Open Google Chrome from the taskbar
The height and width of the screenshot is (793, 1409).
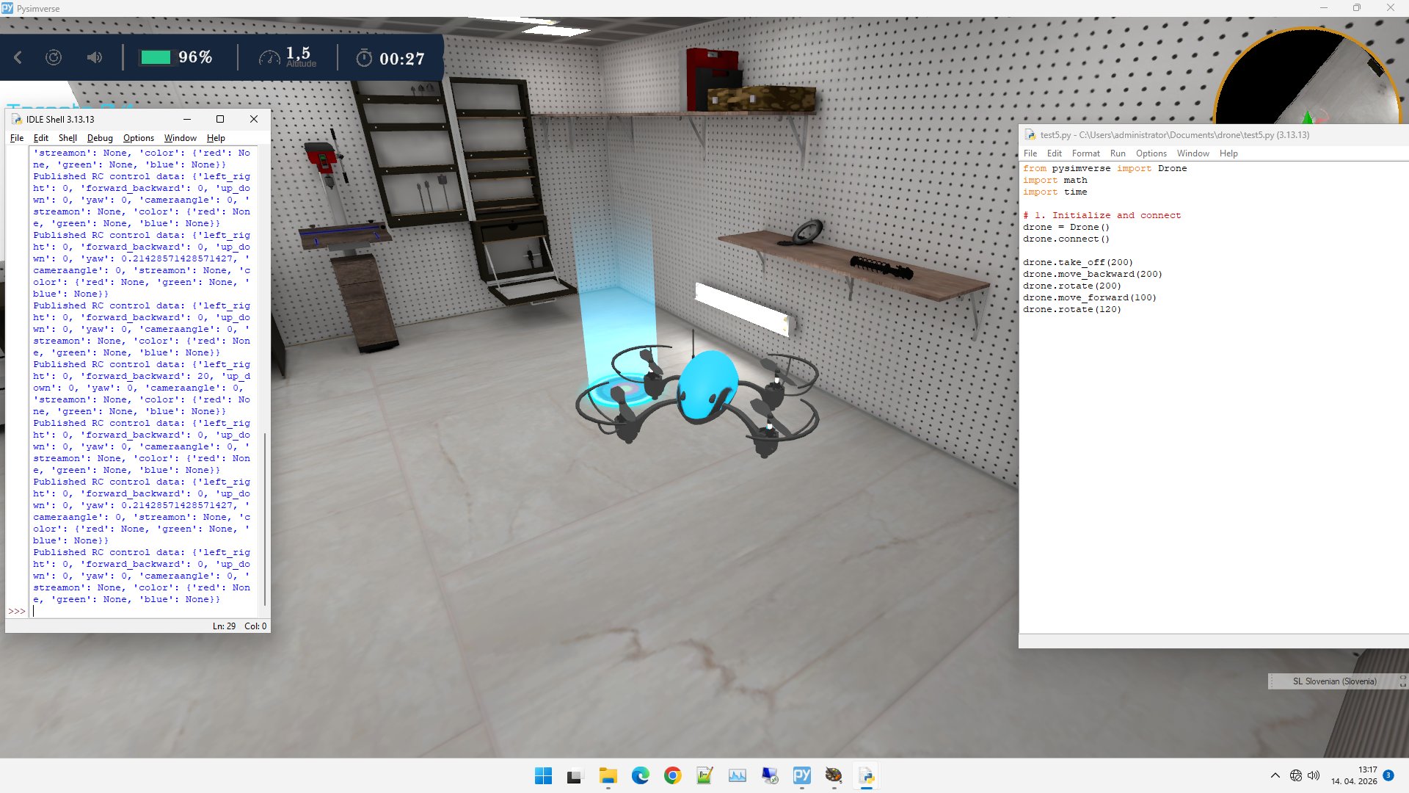(x=672, y=776)
